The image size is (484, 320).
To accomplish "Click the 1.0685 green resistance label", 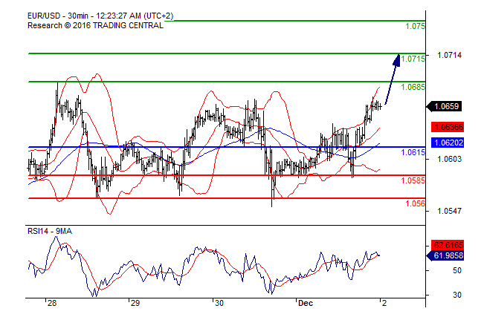I will (x=413, y=87).
